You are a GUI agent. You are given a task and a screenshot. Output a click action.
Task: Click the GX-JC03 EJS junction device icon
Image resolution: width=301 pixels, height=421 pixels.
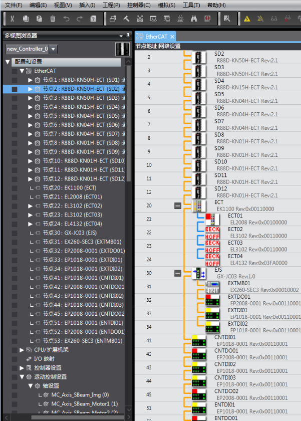199,273
